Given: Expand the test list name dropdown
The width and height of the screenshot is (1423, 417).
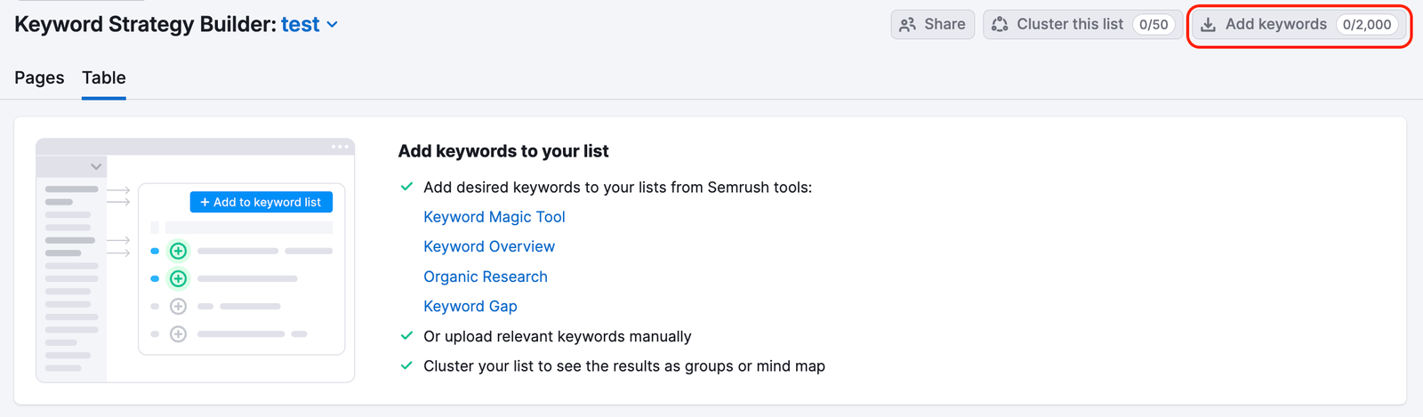Looking at the screenshot, I should (301, 25).
